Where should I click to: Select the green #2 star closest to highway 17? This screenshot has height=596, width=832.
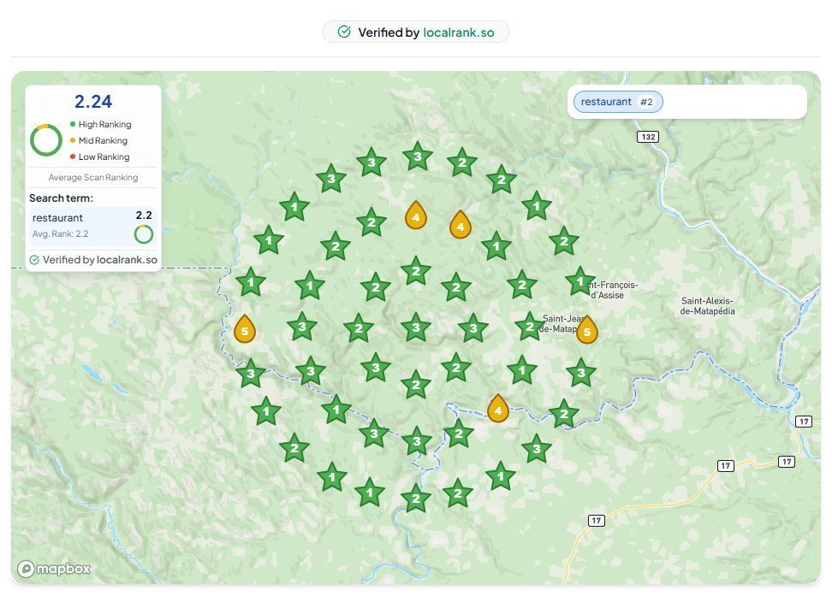tap(564, 415)
